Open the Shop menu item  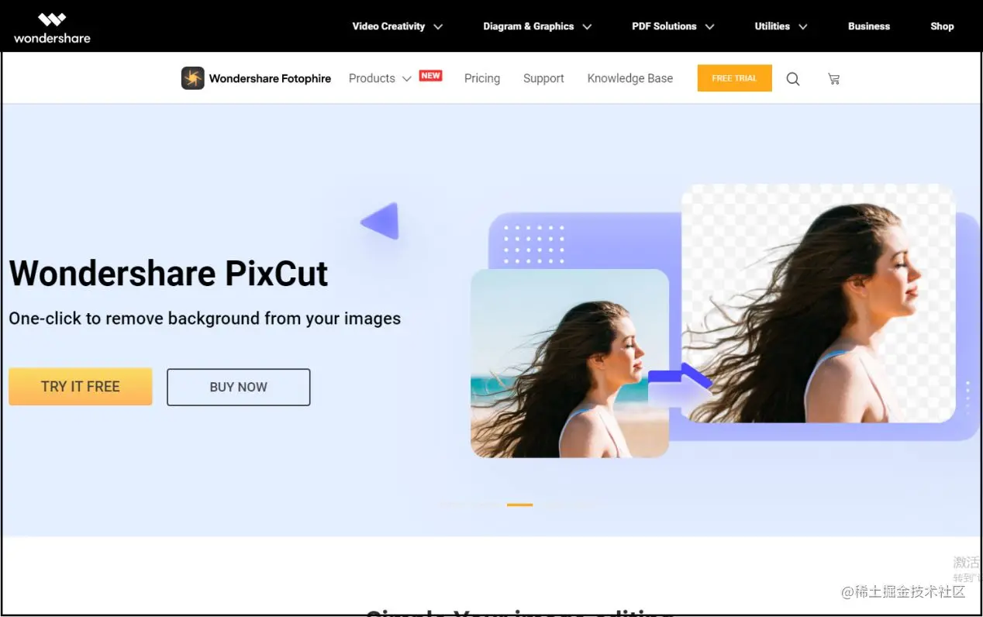point(942,26)
